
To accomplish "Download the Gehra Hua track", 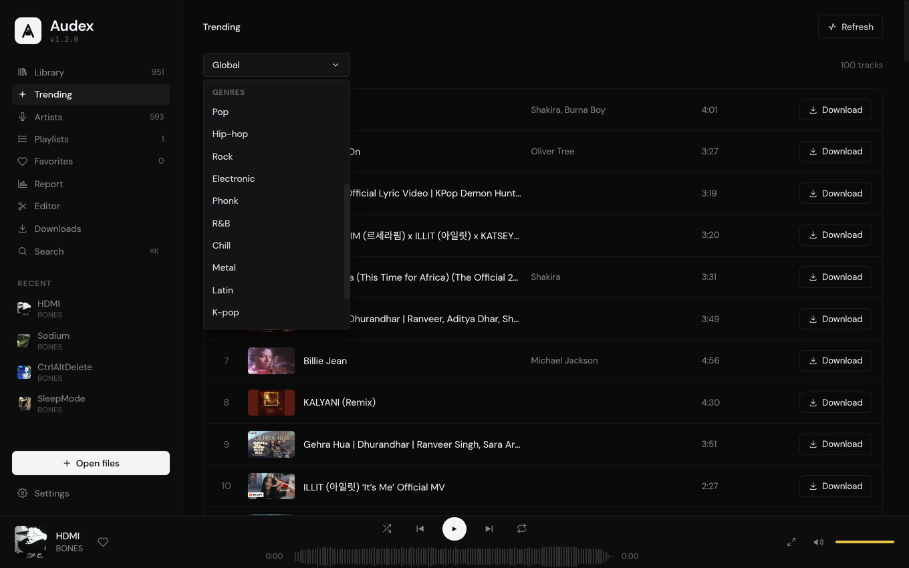I will tap(835, 444).
